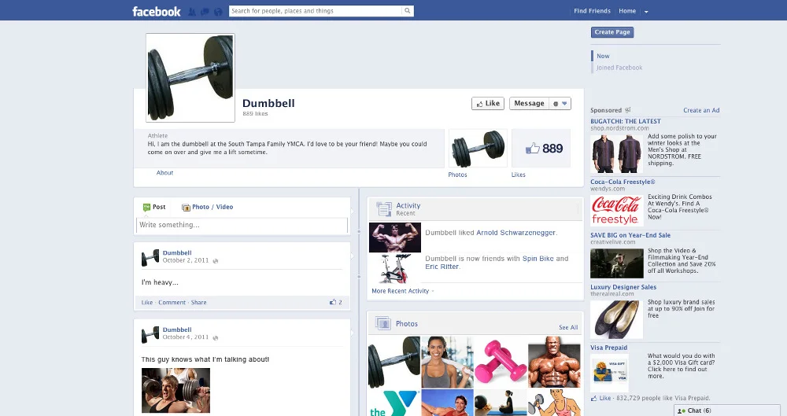Open Visa Prepaid ad title
This screenshot has height=416, width=787.
point(609,348)
